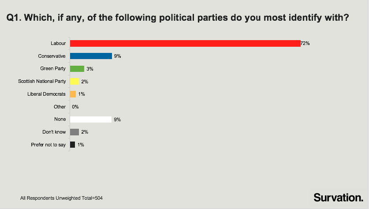Click the All Respondents Unweighted Total footnote
Image resolution: width=369 pixels, height=209 pixels.
61,198
